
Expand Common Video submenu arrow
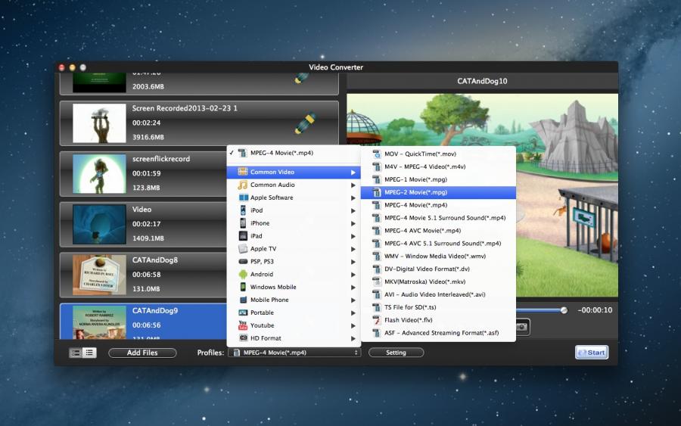tap(353, 173)
